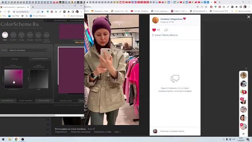Pick a color in the saturation/brightness square
This screenshot has width=252, height=142.
point(14,79)
